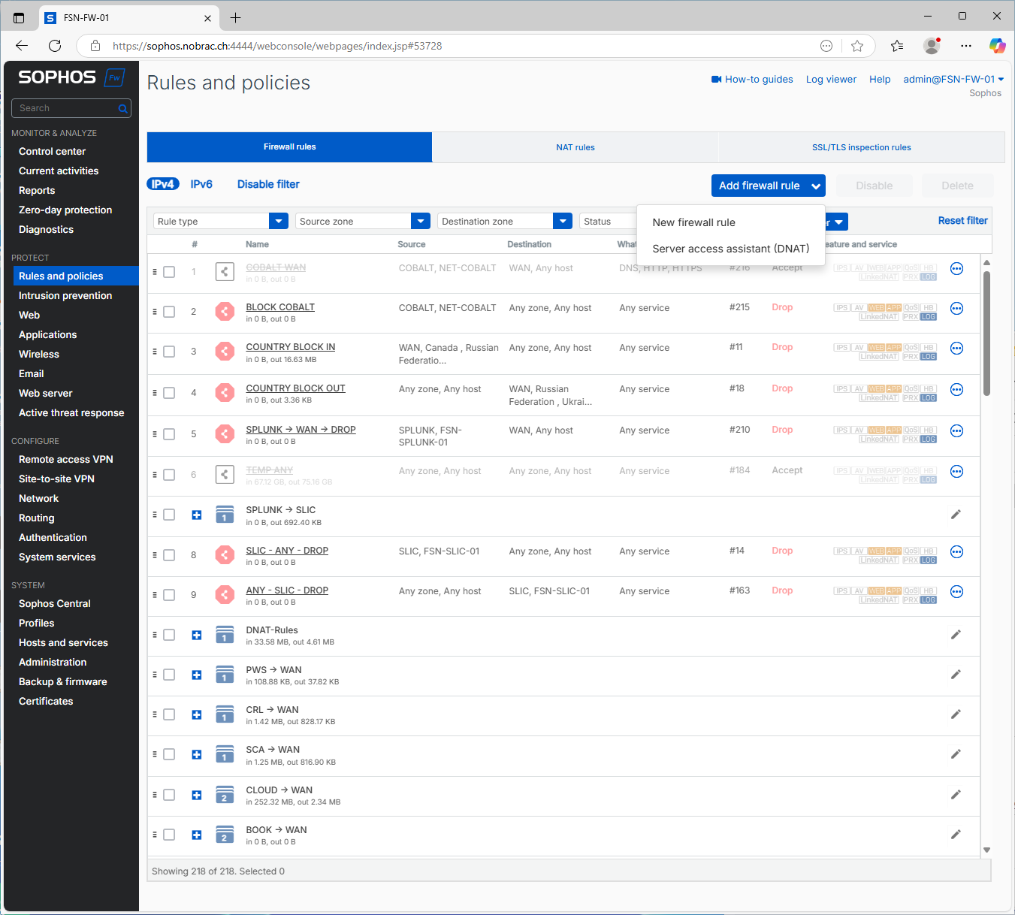Check the COUNTRY BLOCK IN rule checkbox
Image resolution: width=1015 pixels, height=915 pixels.
[x=169, y=352]
